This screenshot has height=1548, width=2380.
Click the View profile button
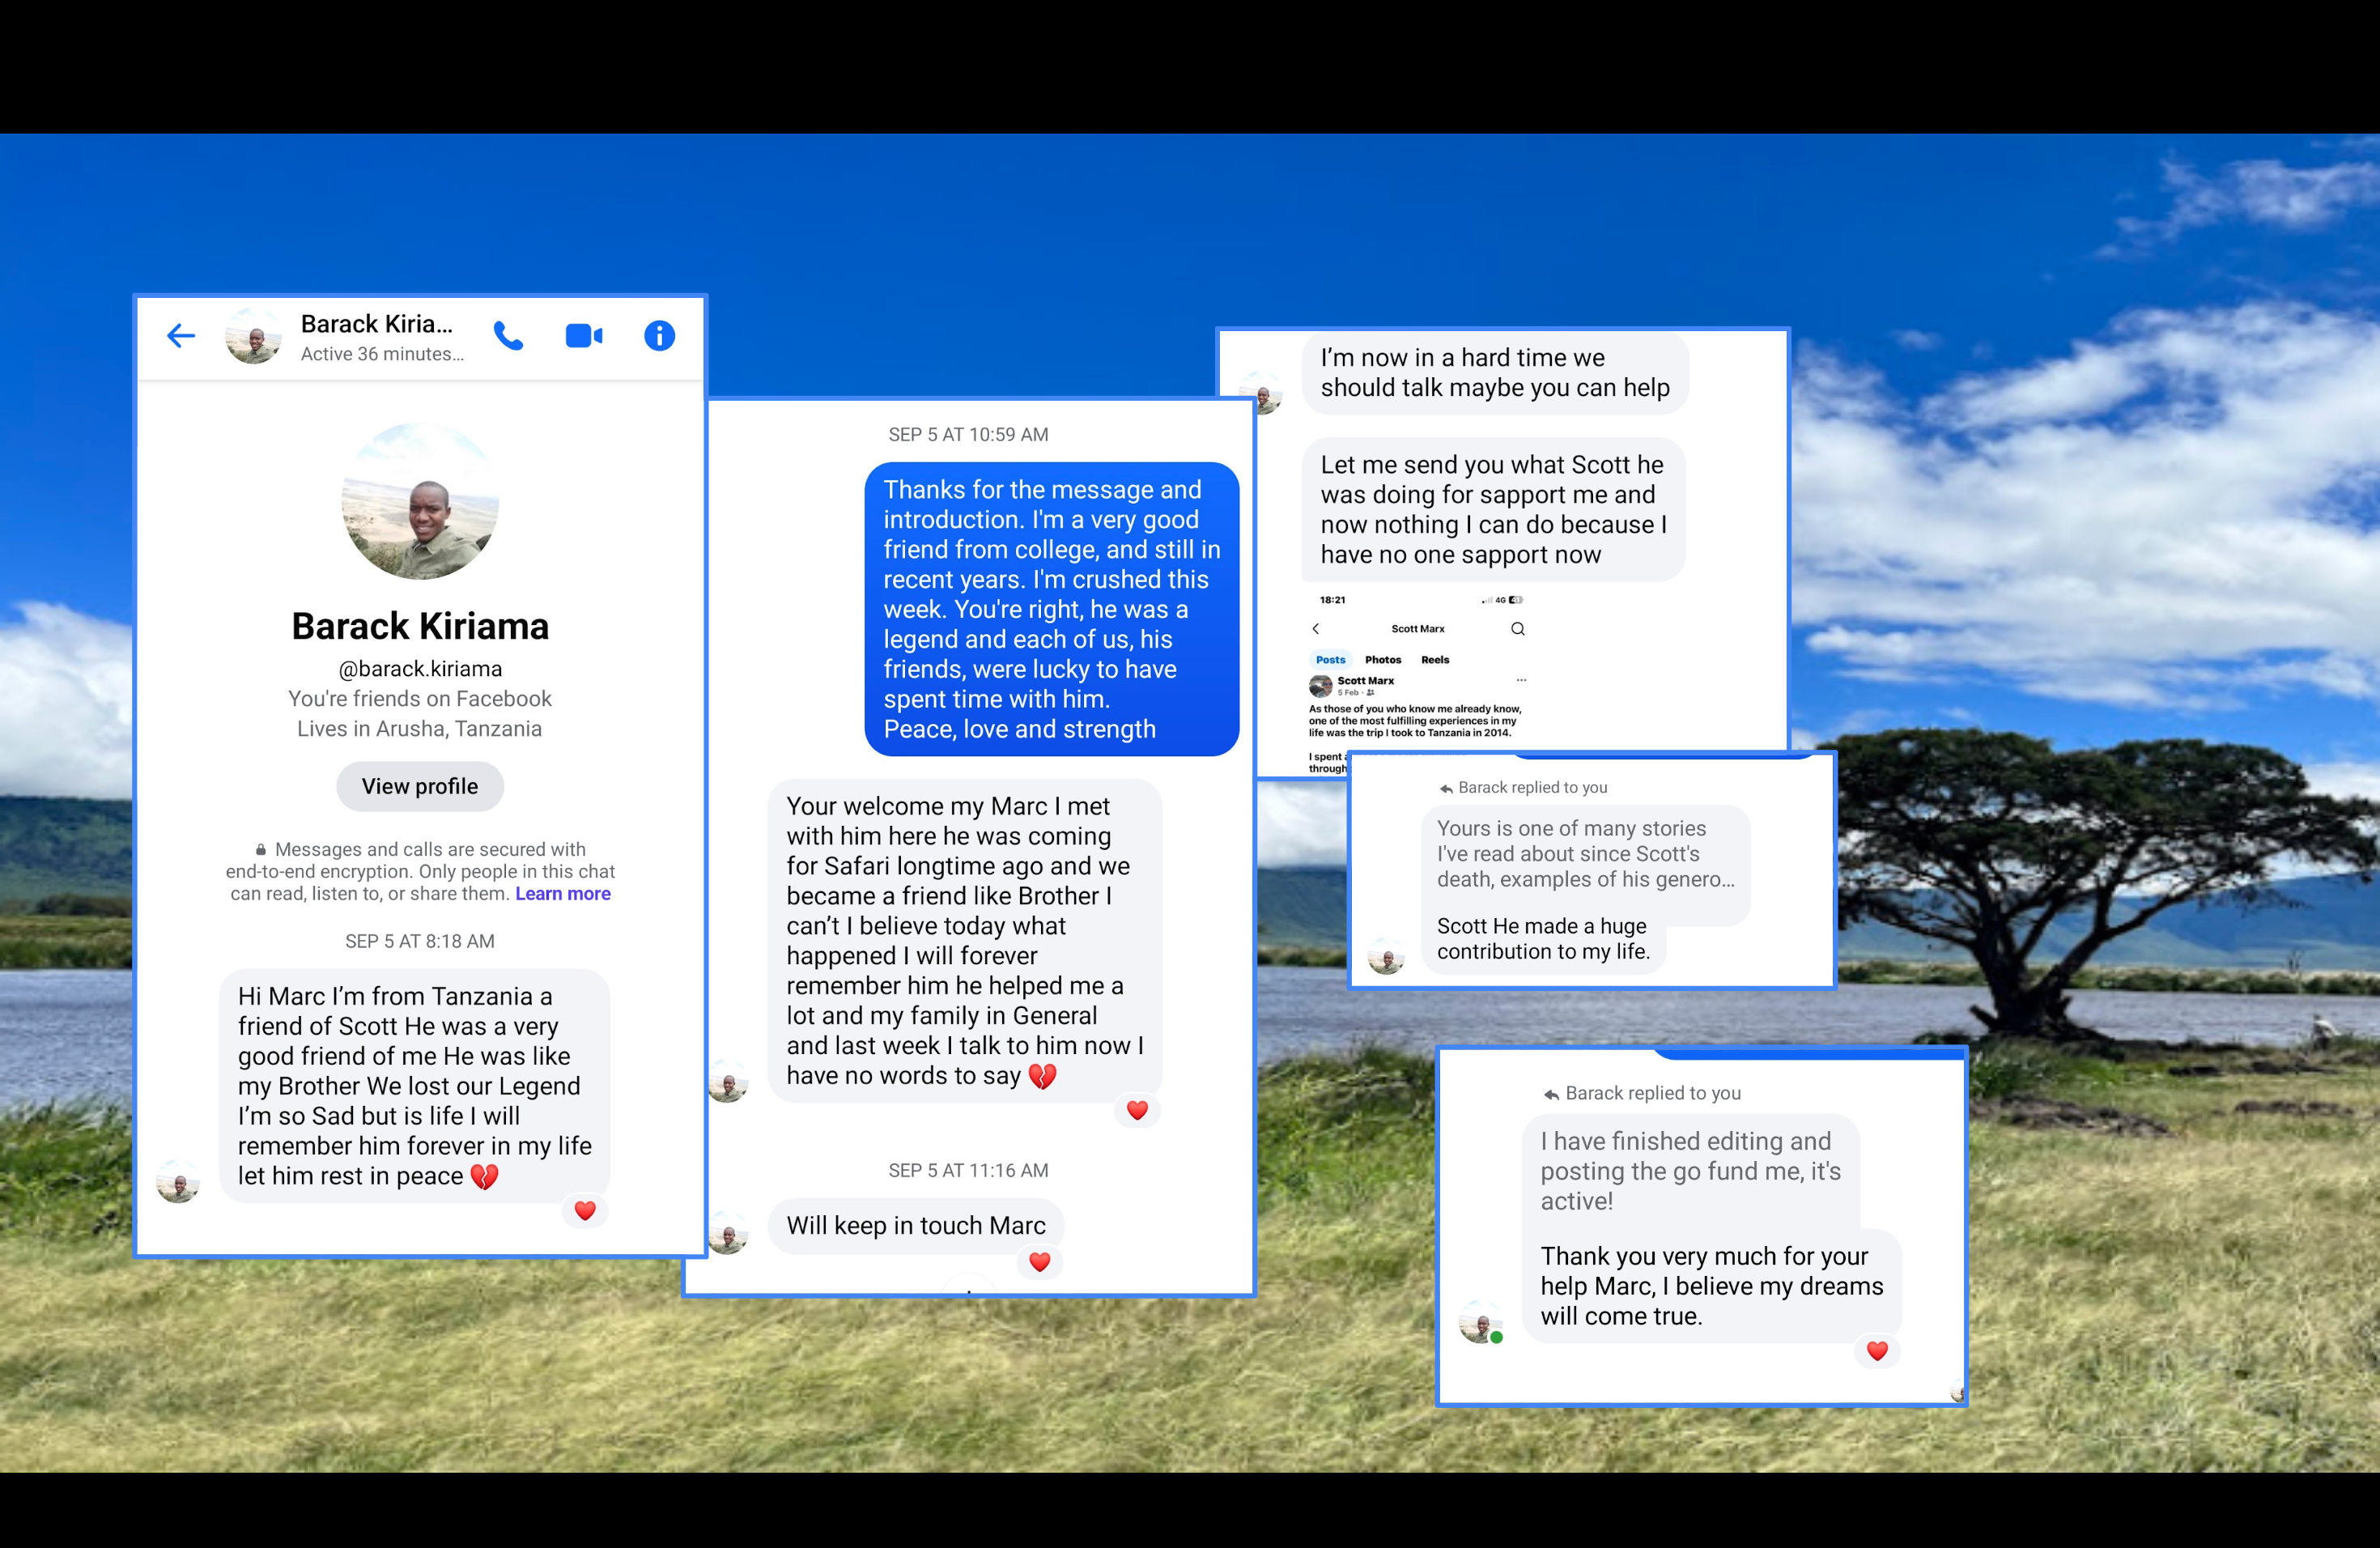pyautogui.click(x=420, y=786)
